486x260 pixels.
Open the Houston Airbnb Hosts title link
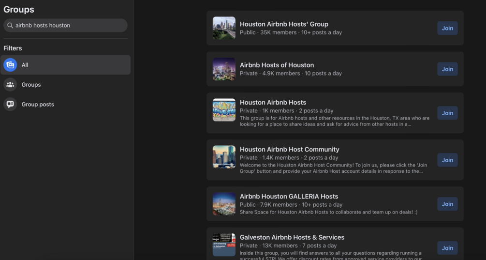(x=273, y=102)
